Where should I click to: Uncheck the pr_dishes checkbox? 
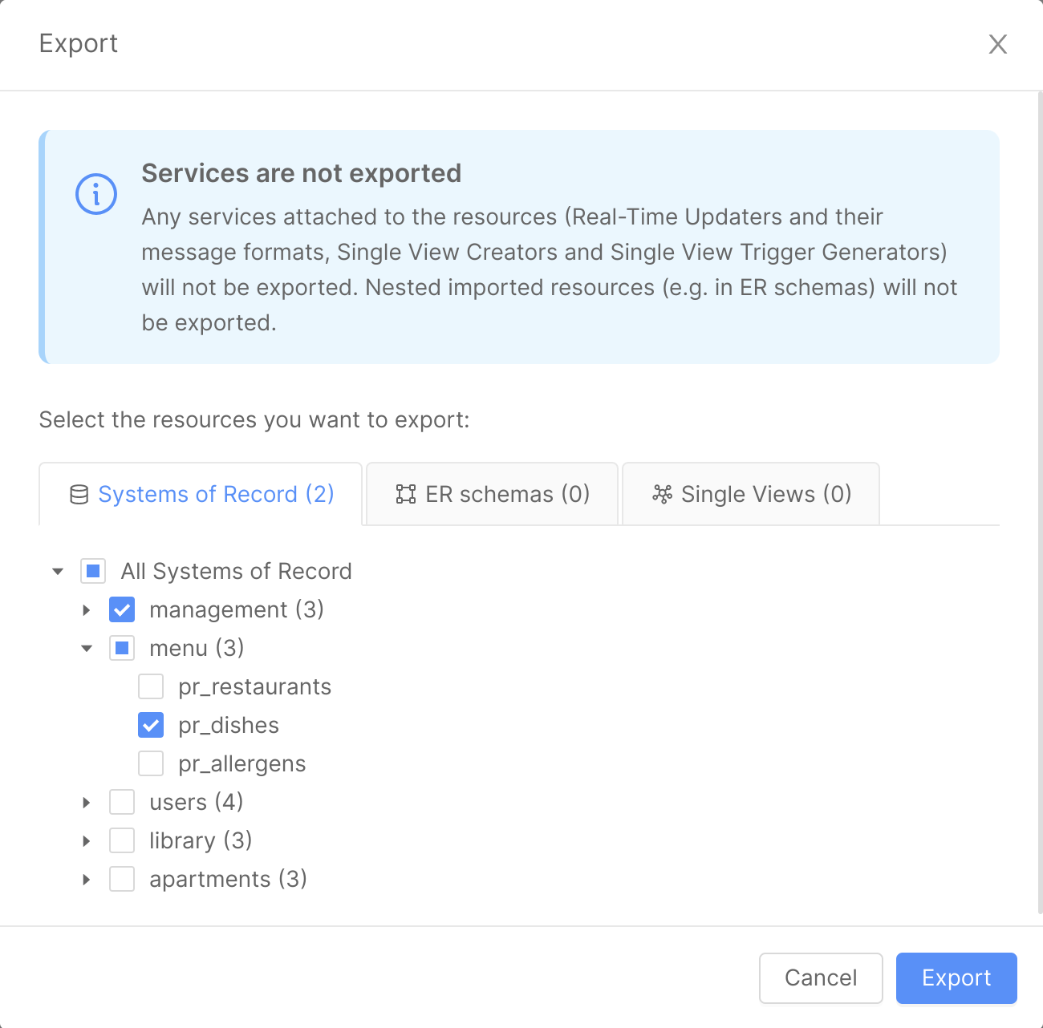point(151,725)
